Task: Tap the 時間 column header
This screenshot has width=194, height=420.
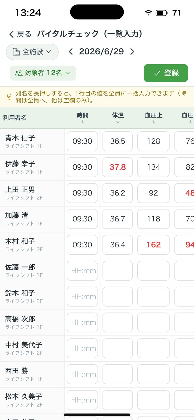Action: [x=83, y=118]
